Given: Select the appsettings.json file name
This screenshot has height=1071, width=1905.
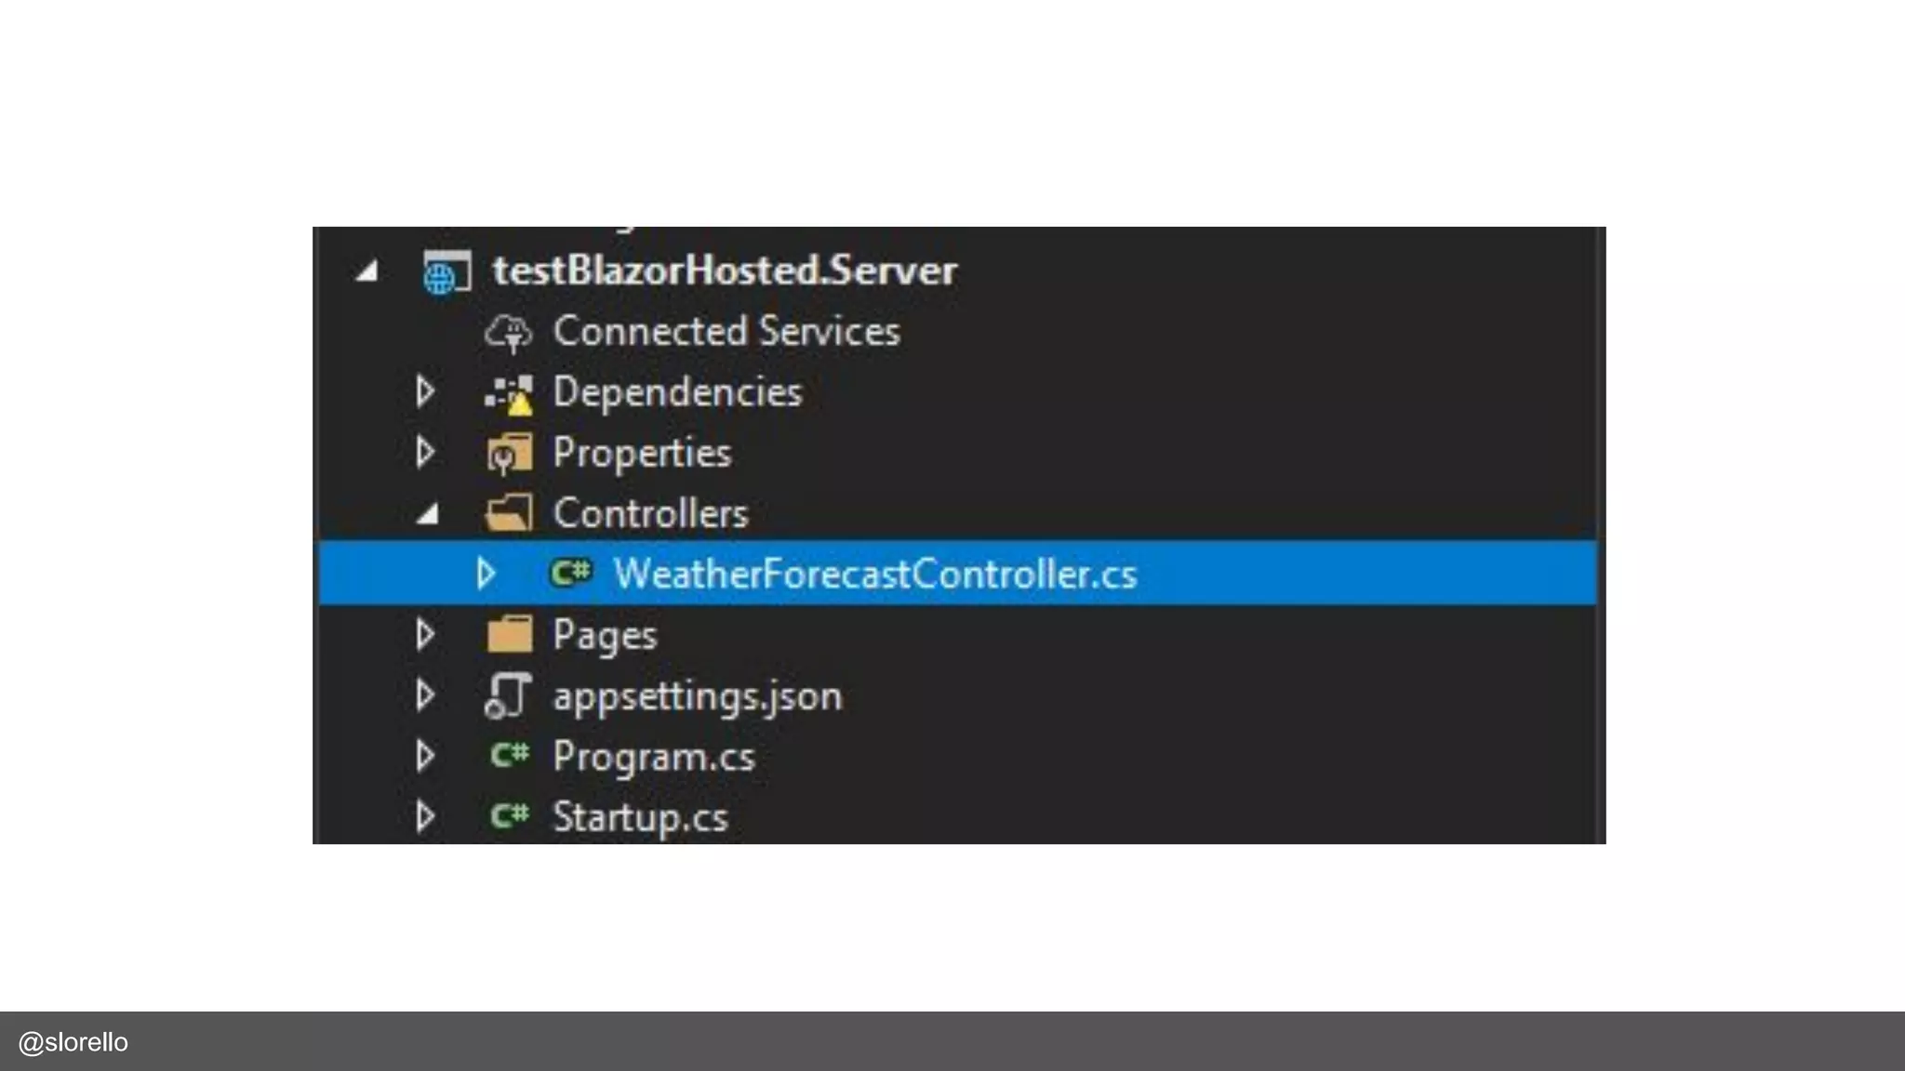Looking at the screenshot, I should (698, 696).
